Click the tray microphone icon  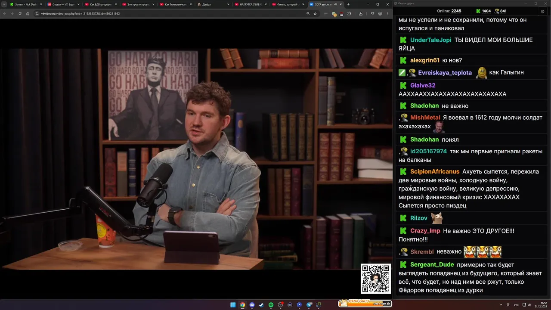pyautogui.click(x=508, y=305)
